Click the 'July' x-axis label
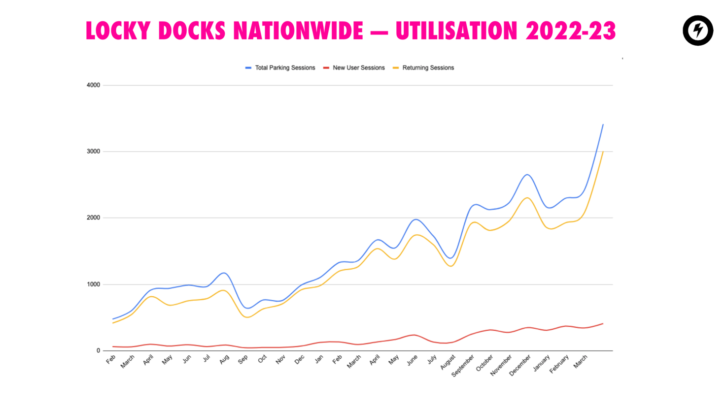Screen dimensions: 724x407 [x=432, y=359]
